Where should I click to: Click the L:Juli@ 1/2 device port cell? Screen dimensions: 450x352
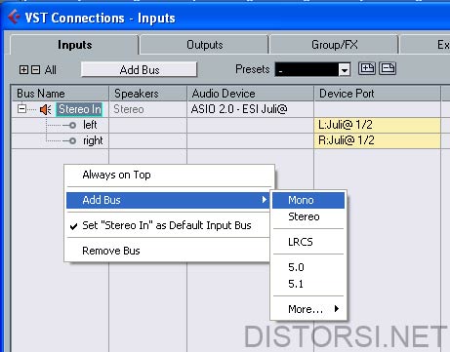(x=377, y=125)
